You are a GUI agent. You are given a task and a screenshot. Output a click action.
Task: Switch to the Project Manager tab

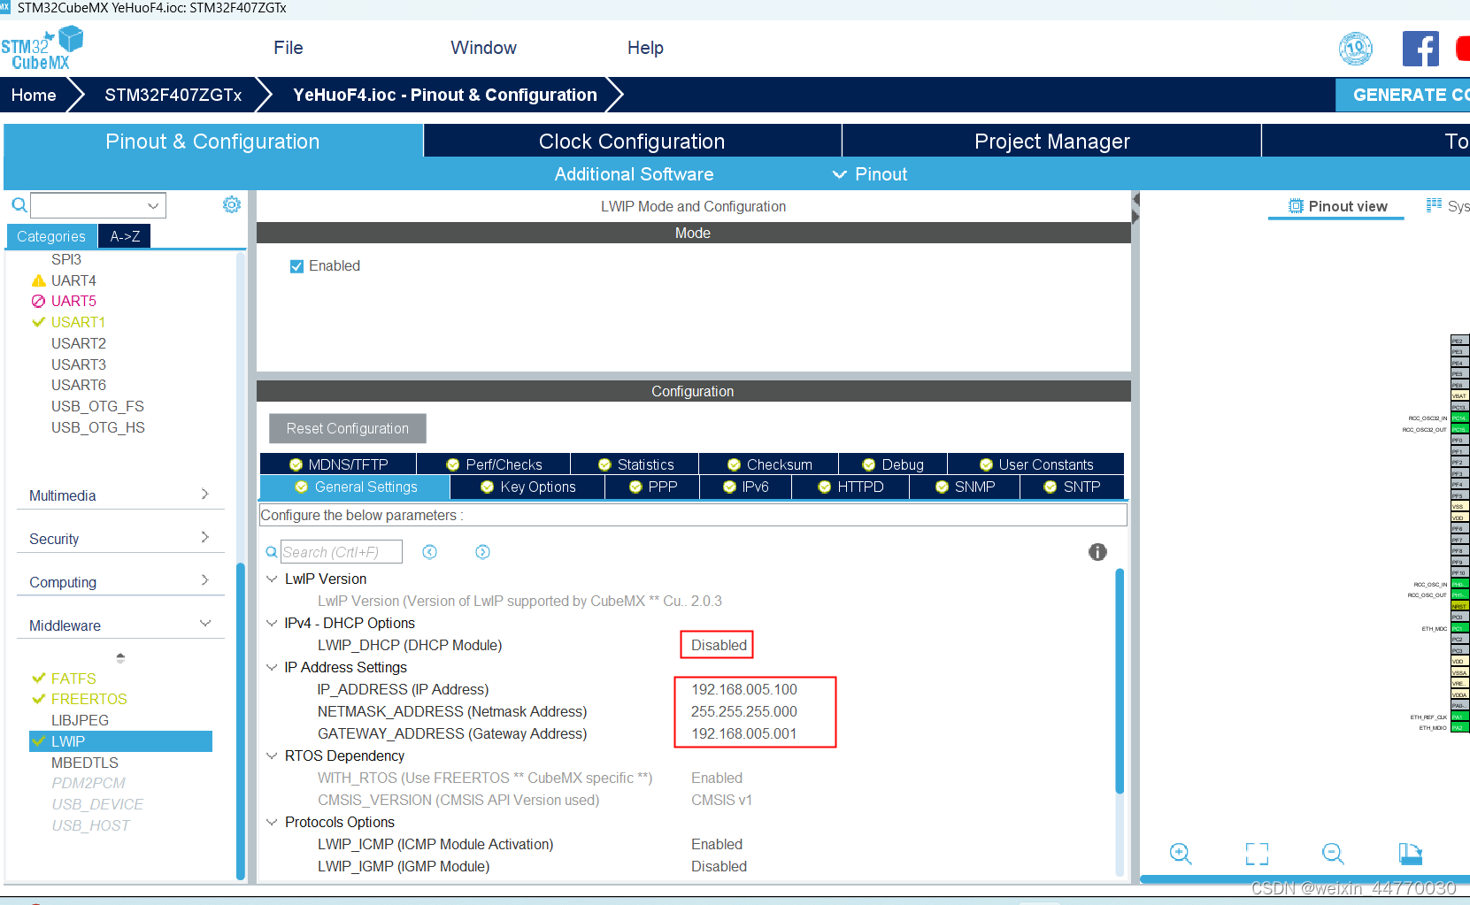(1051, 142)
